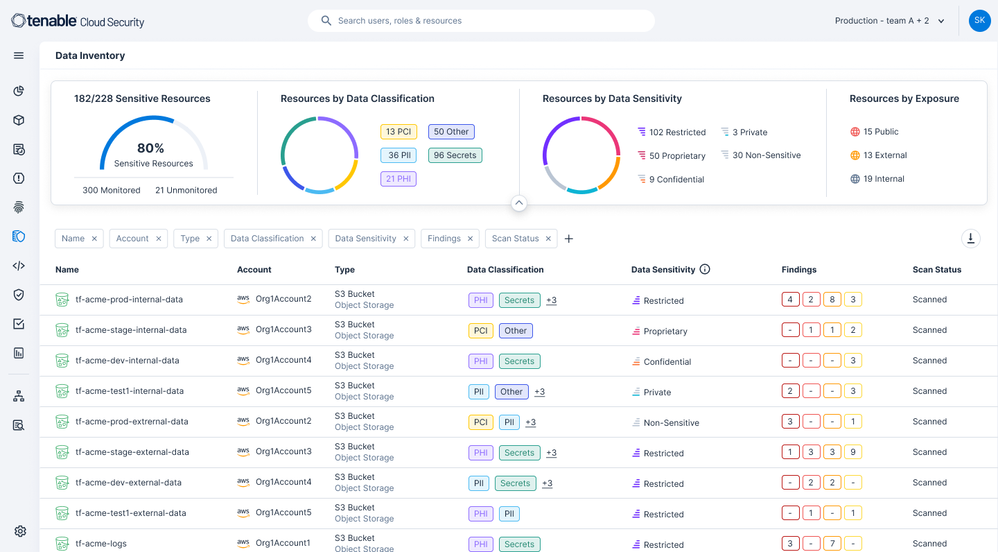Open the tf-acme-prod-internal-data resource
998x552 pixels.
tap(129, 300)
